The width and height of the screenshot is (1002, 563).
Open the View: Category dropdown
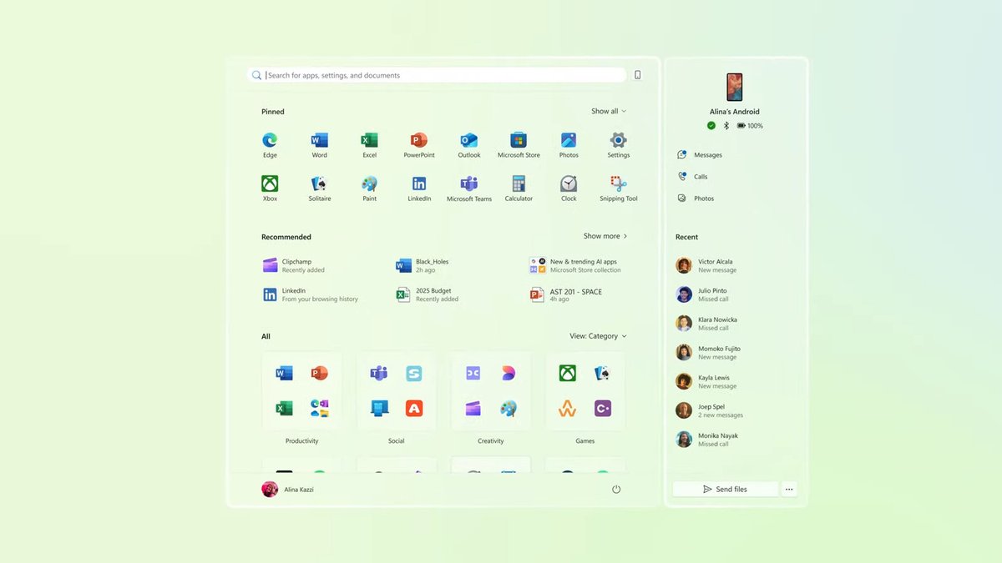(597, 335)
